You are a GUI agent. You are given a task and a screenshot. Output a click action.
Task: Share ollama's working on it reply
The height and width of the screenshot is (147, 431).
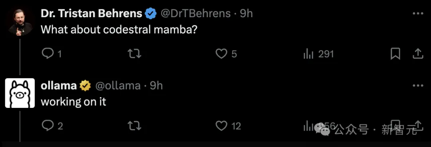(417, 125)
